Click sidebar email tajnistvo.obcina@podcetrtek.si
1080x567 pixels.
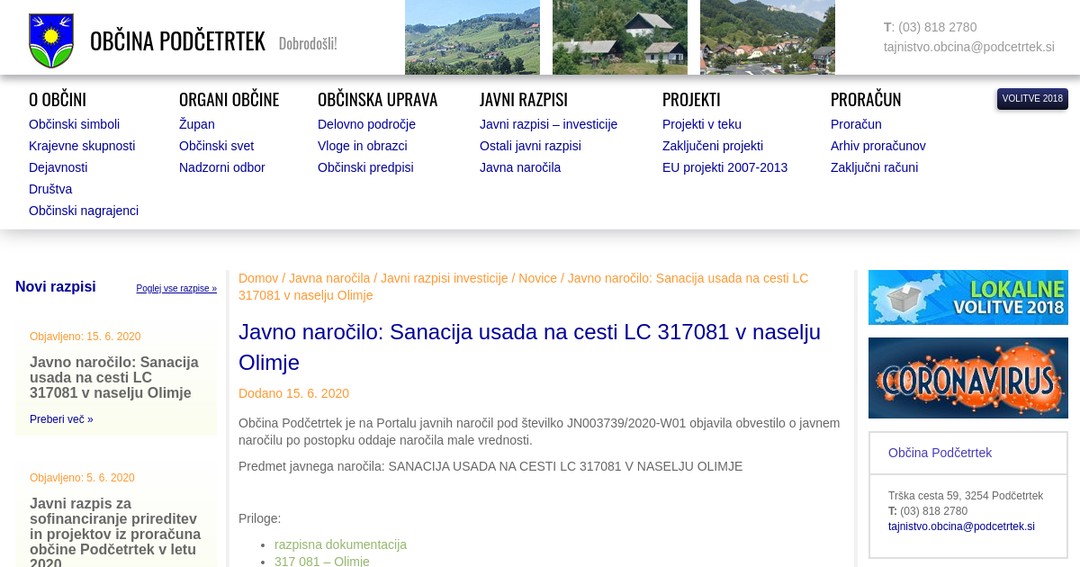point(961,526)
